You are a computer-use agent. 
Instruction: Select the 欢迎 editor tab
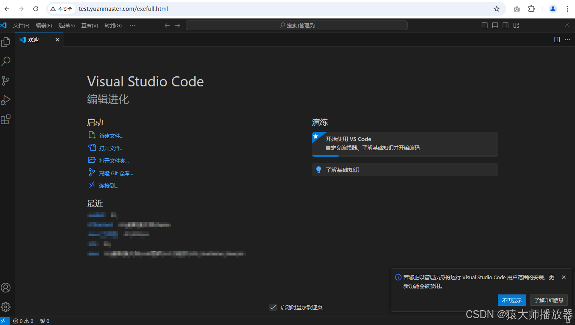click(39, 40)
